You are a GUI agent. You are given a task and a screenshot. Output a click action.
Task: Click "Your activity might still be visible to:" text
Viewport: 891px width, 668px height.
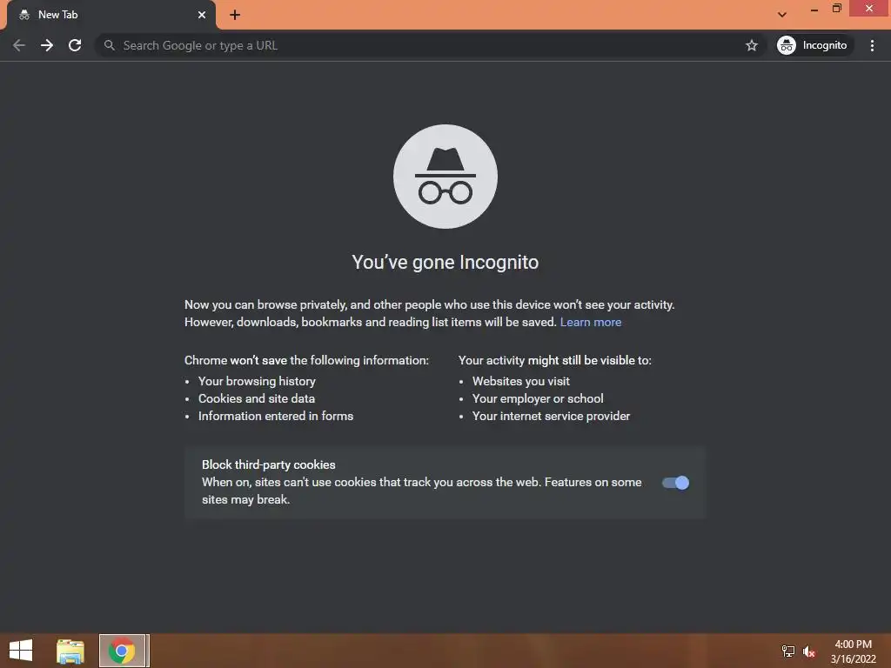pyautogui.click(x=554, y=360)
